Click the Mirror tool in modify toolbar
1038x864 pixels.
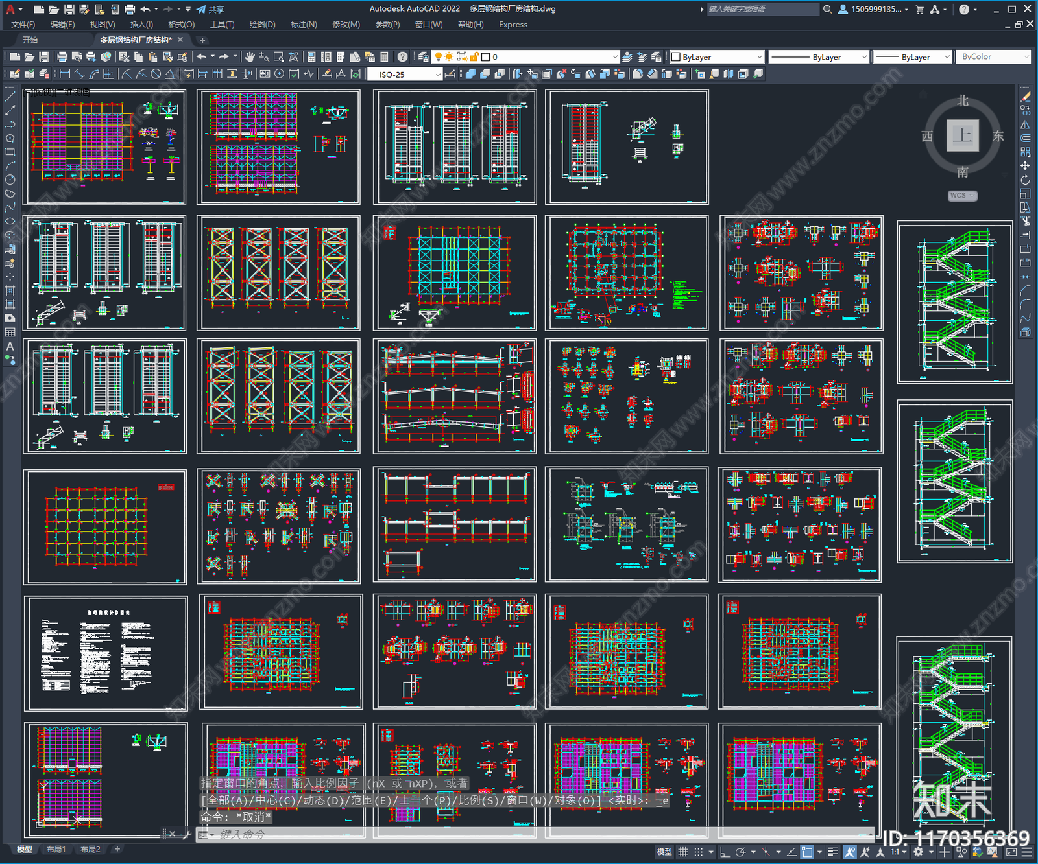coord(1025,124)
